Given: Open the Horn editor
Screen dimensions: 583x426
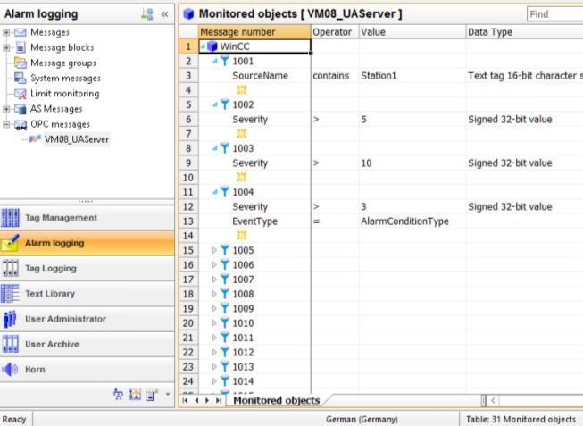Looking at the screenshot, I should (x=87, y=370).
